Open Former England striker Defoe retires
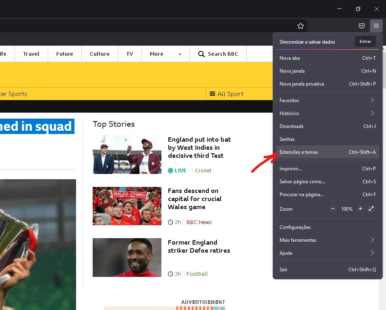386x310 pixels. [x=199, y=246]
